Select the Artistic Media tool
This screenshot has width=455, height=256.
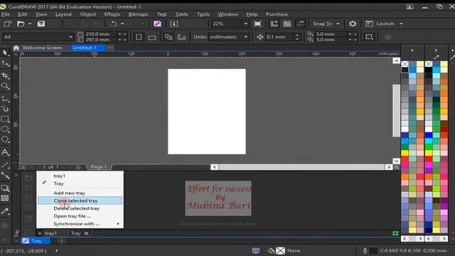[5, 109]
